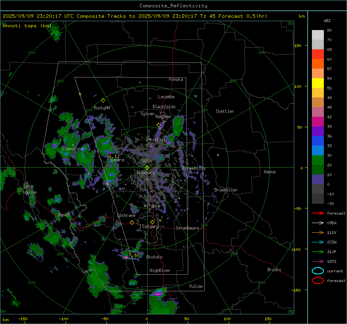347x324 pixels.
Task: Click the yellow diamond marker above Calgary
Action: point(152,222)
